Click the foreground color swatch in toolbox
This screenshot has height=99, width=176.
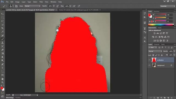click(2, 88)
